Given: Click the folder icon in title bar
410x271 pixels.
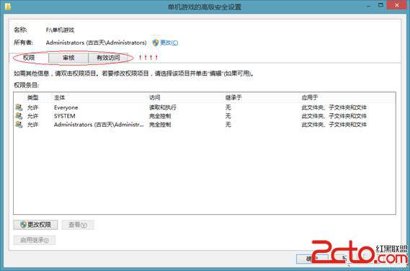Looking at the screenshot, I should (x=8, y=6).
